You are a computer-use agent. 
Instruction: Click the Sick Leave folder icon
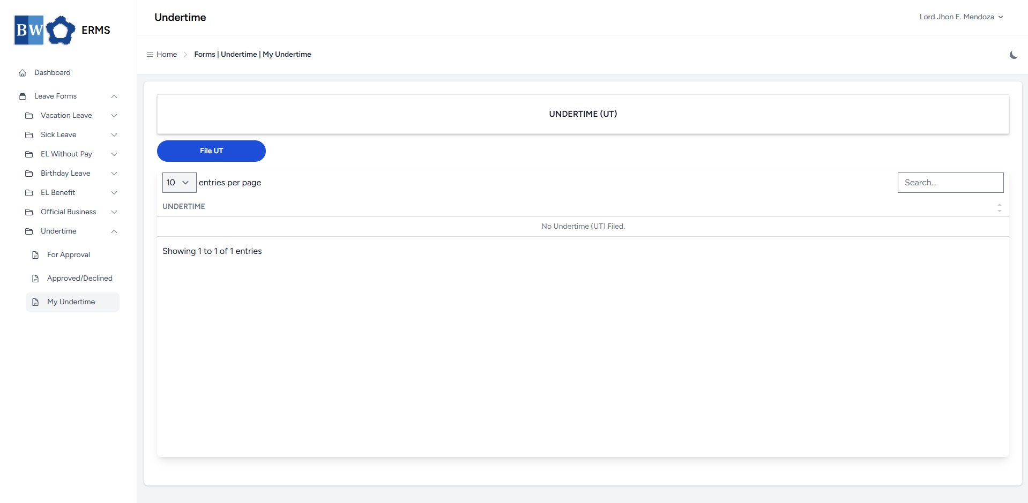tap(29, 135)
